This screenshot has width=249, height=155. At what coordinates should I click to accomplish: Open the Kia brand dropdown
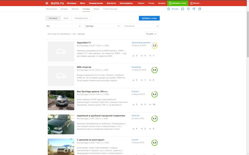point(64,26)
